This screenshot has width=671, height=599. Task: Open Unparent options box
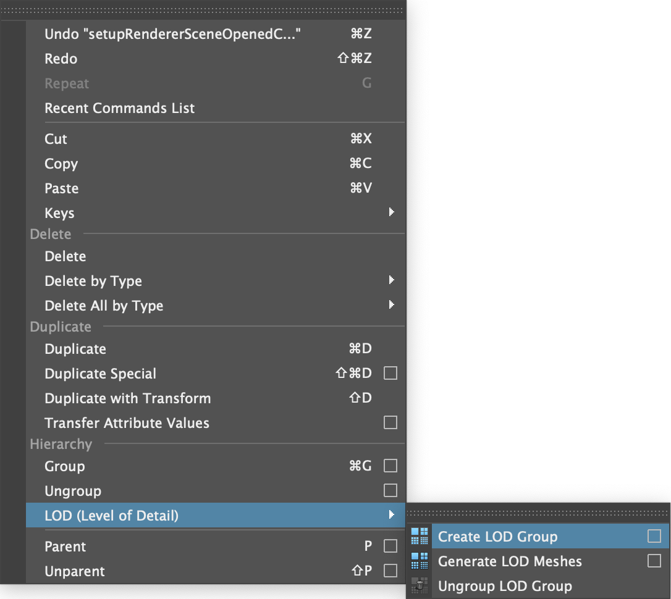[x=390, y=571]
